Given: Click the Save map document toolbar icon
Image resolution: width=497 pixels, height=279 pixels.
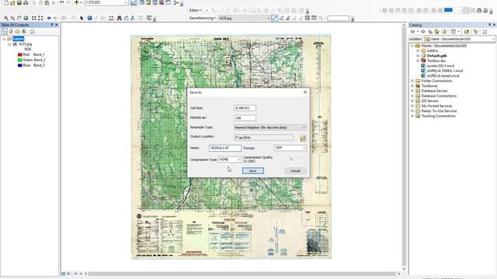Looking at the screenshot, I should 19,3.
